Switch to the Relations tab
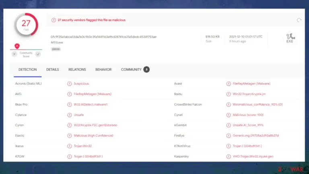Screen dimensions: 309x174 (x=77, y=70)
